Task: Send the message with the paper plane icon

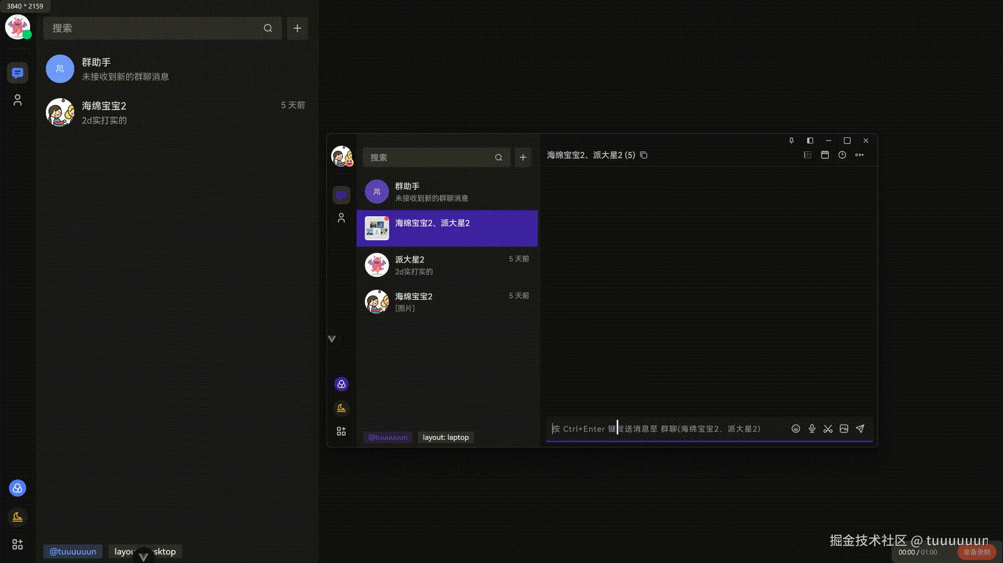Action: [x=860, y=428]
